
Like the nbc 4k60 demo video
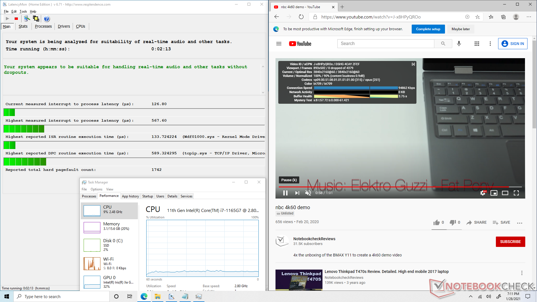click(x=439, y=223)
